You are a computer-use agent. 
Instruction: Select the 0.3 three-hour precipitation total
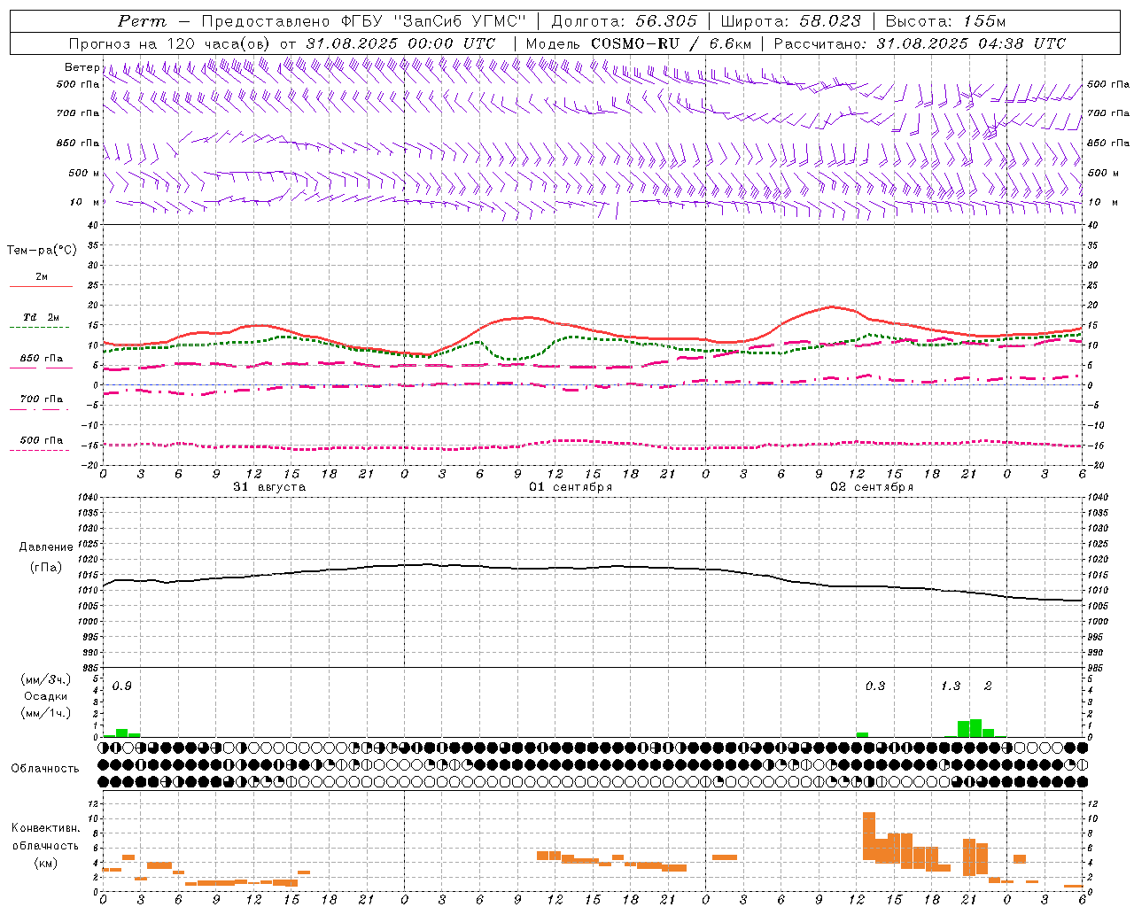[875, 686]
